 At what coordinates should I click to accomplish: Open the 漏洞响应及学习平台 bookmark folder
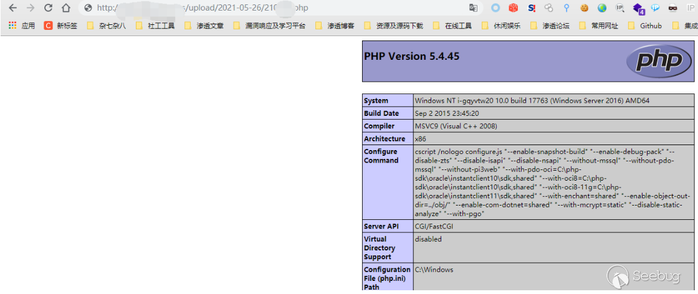[x=269, y=26]
